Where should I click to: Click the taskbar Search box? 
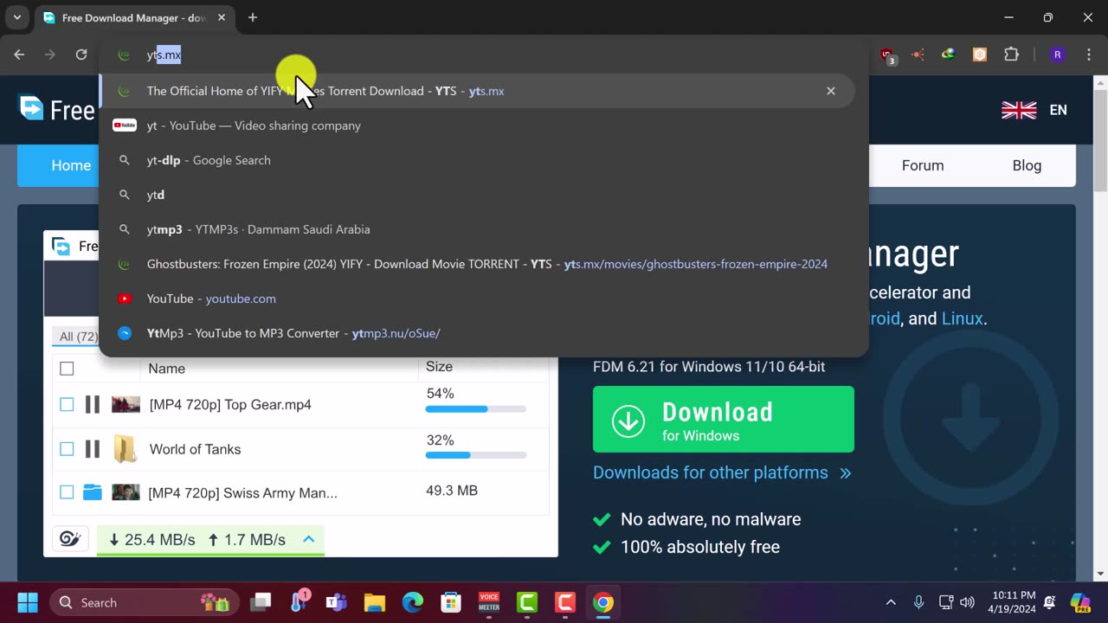tap(143, 602)
